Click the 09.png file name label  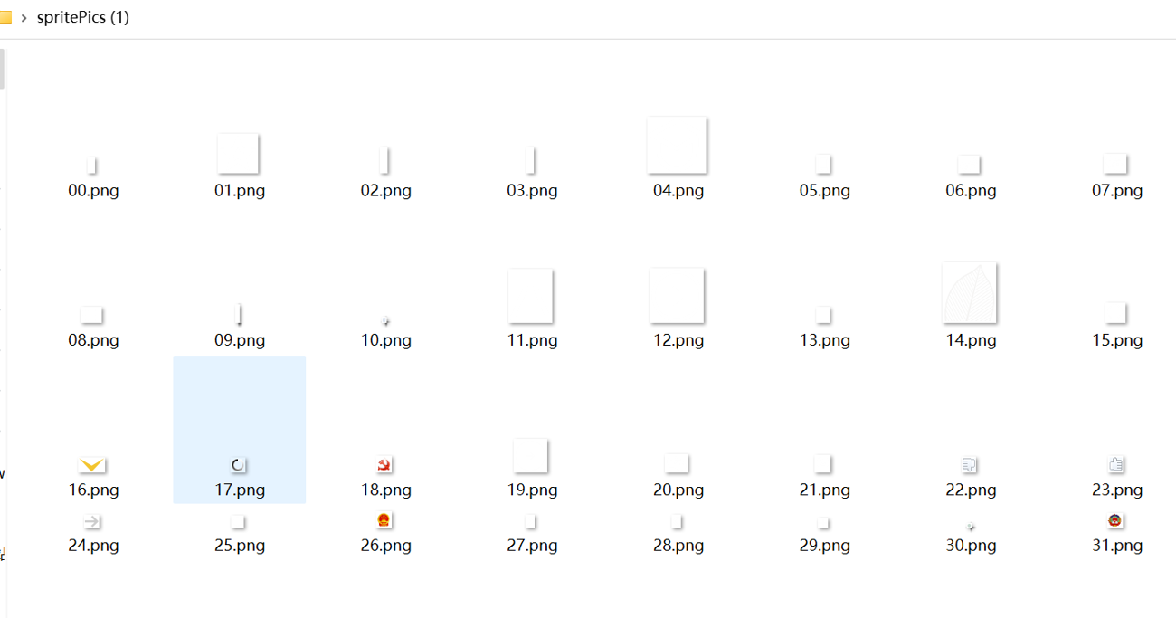239,340
